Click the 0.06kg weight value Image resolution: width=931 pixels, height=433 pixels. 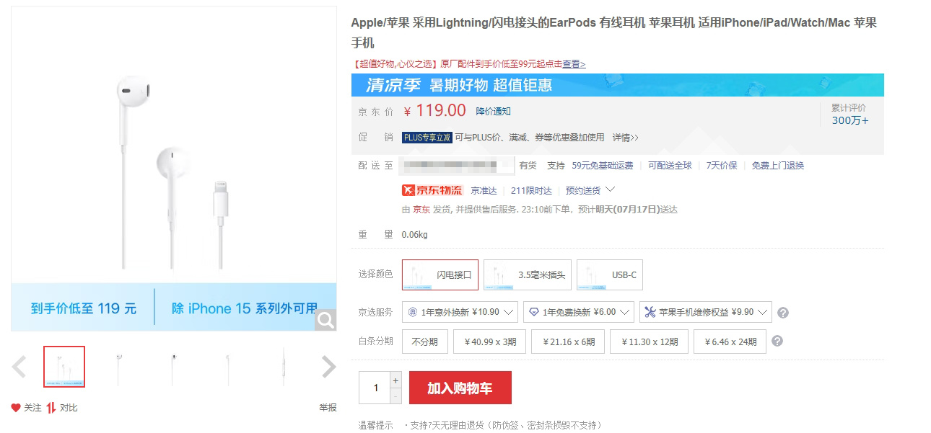[x=415, y=235]
